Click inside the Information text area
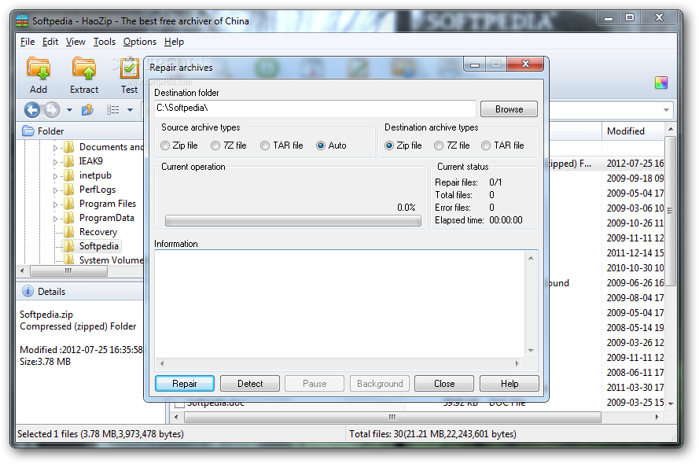Screen dimensions: 699x464 pyautogui.click(x=340, y=304)
